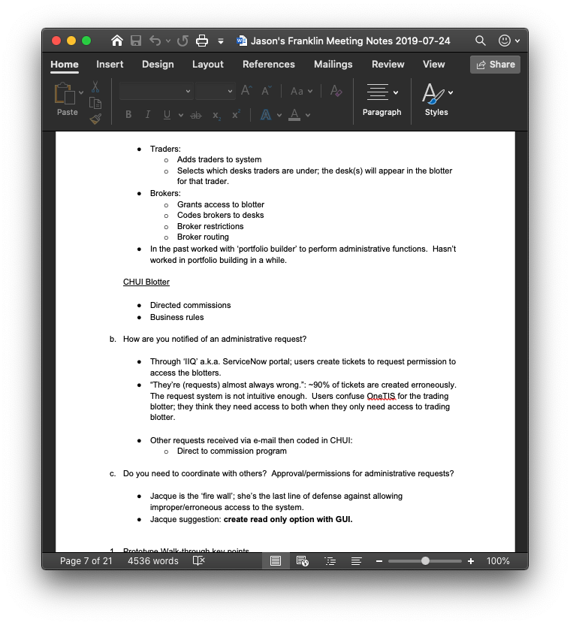Click the spelling and grammar check icon
This screenshot has height=625, width=570.
coord(198,561)
